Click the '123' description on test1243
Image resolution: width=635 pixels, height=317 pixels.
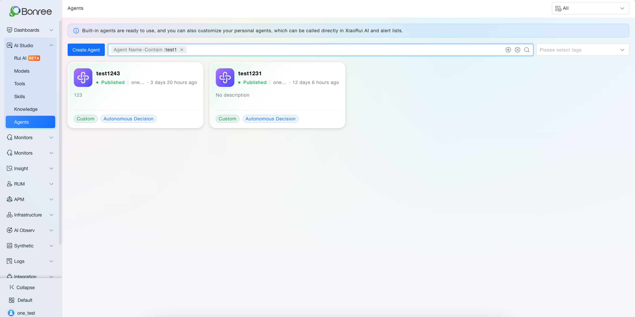78,95
